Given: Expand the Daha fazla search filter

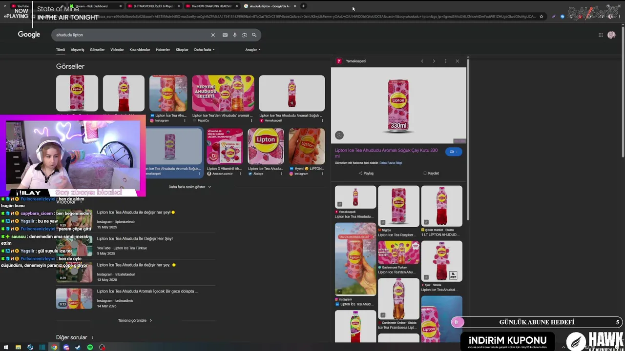Looking at the screenshot, I should [204, 50].
